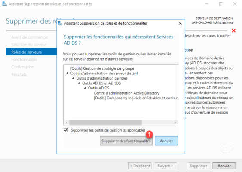Open Avant de commencer wizard step

click(x=30, y=37)
